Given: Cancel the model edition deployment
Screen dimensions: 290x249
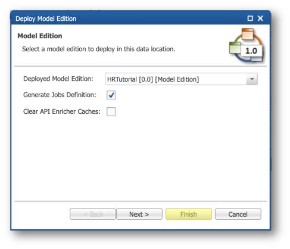Looking at the screenshot, I should click(238, 214).
